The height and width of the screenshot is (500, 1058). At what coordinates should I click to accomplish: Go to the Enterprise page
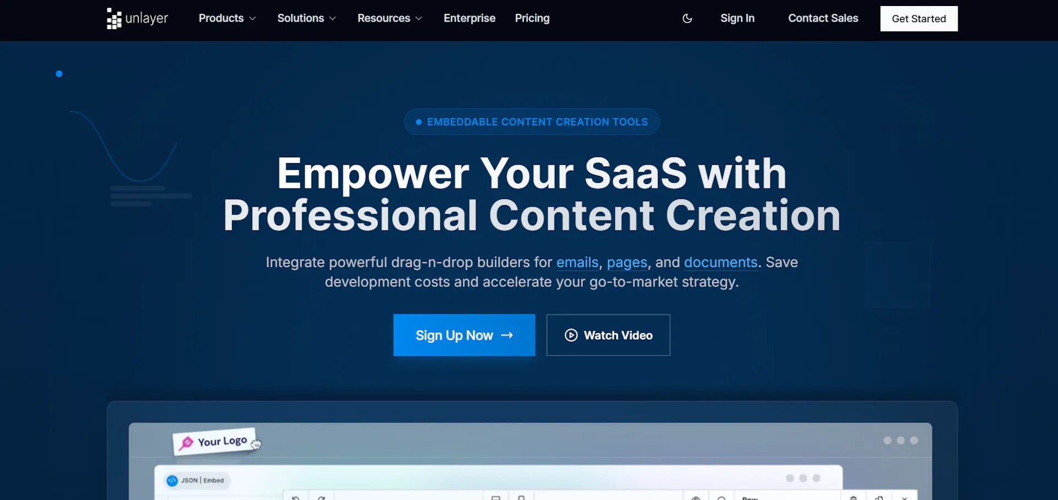469,18
